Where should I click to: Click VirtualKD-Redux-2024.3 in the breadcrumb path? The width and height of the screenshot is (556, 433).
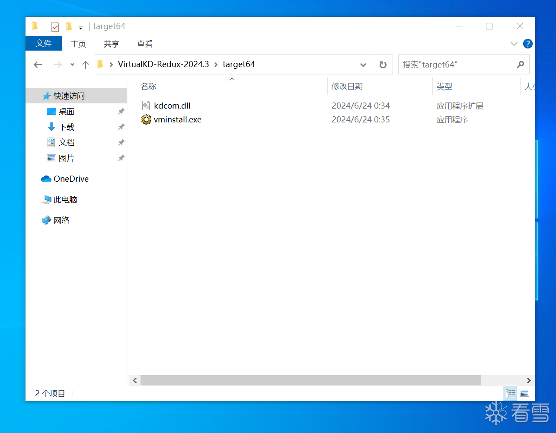pos(163,64)
